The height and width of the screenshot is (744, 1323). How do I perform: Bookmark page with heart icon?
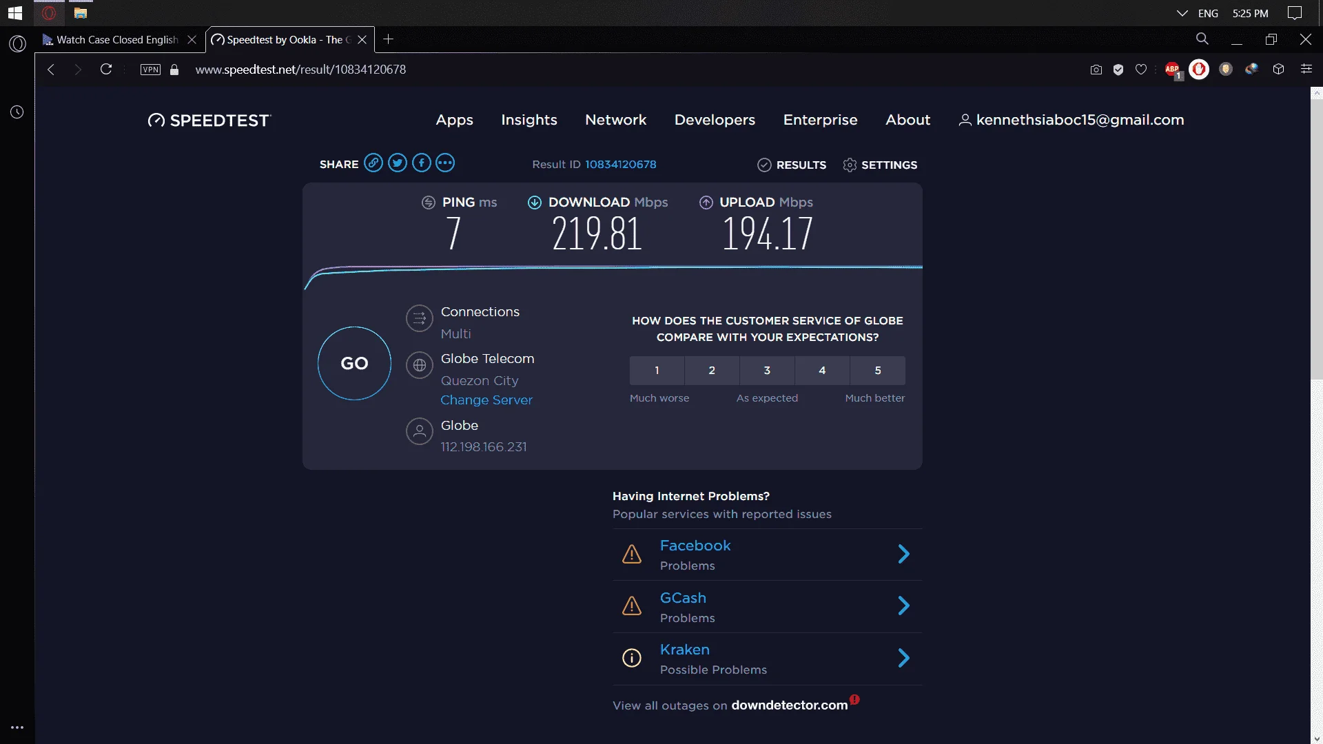tap(1141, 70)
